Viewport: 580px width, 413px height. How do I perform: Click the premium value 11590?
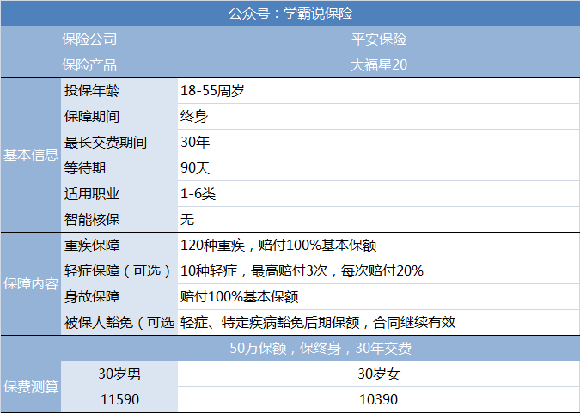pos(119,400)
